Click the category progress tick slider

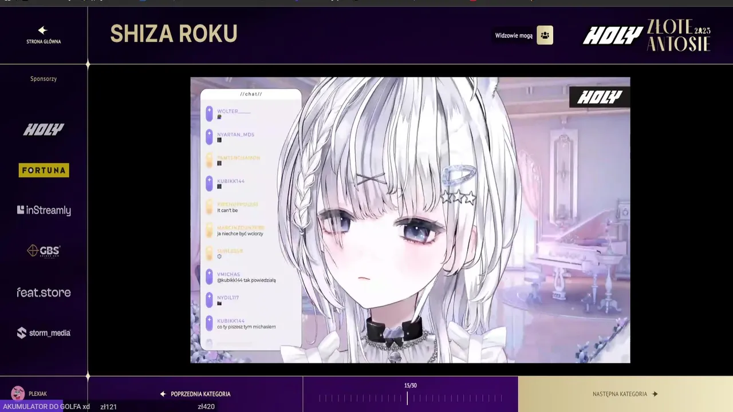410,398
